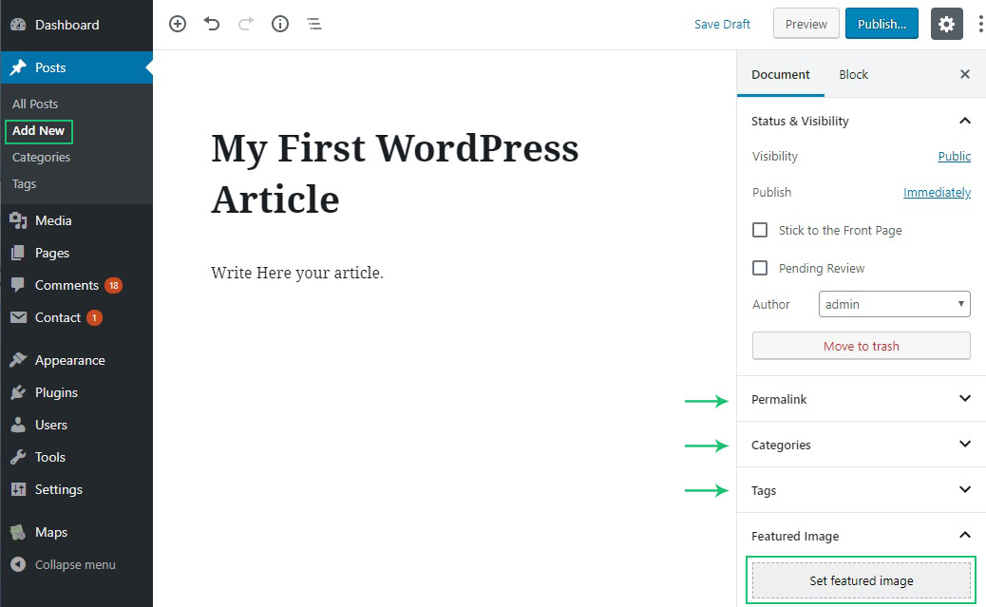Open the Author admin dropdown
The image size is (986, 607).
click(x=894, y=304)
